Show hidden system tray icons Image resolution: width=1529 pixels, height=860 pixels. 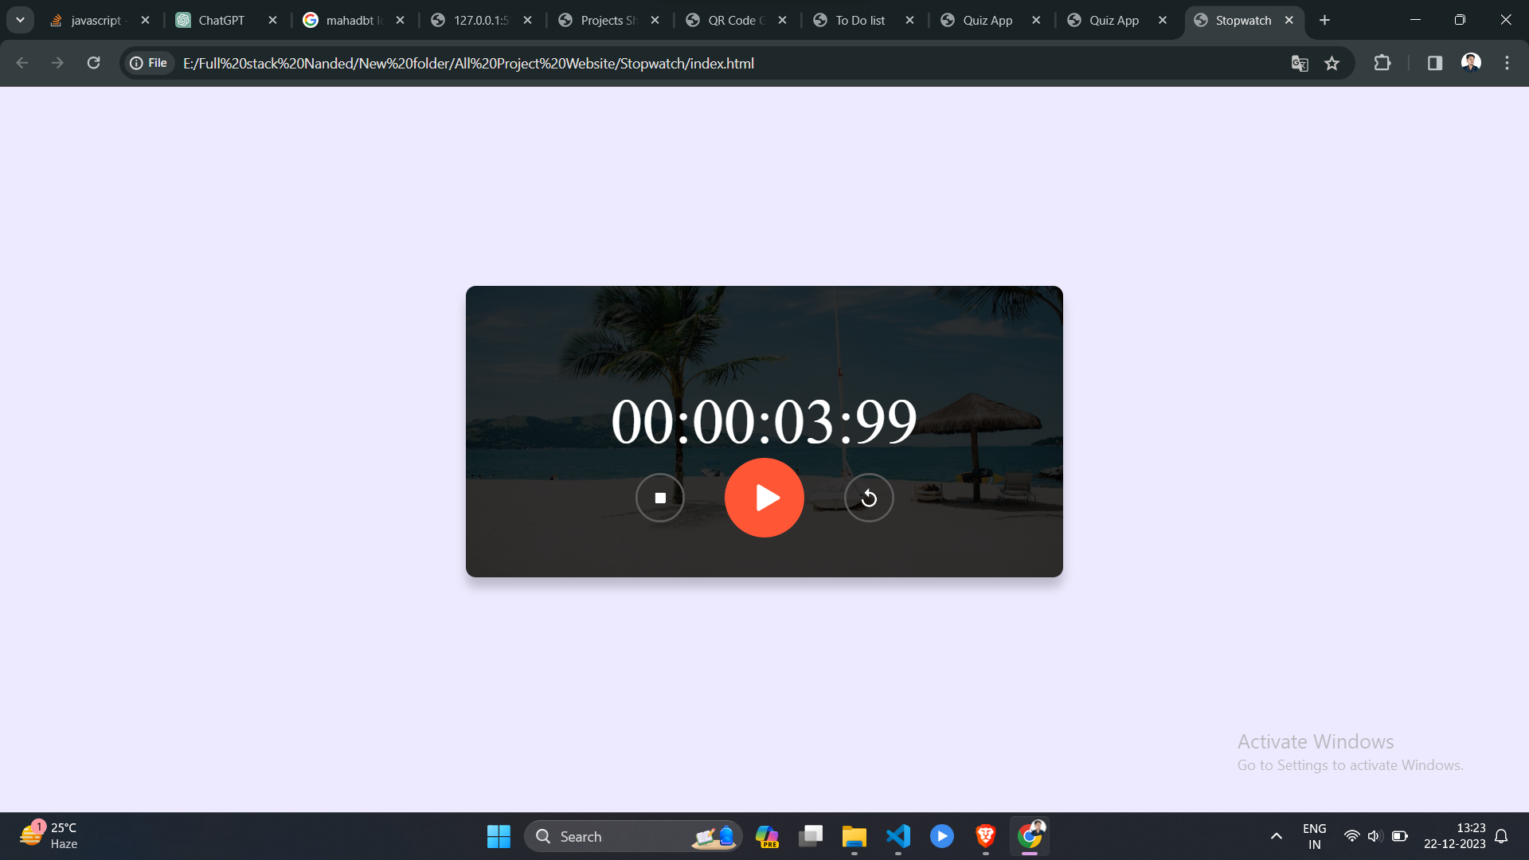tap(1276, 836)
